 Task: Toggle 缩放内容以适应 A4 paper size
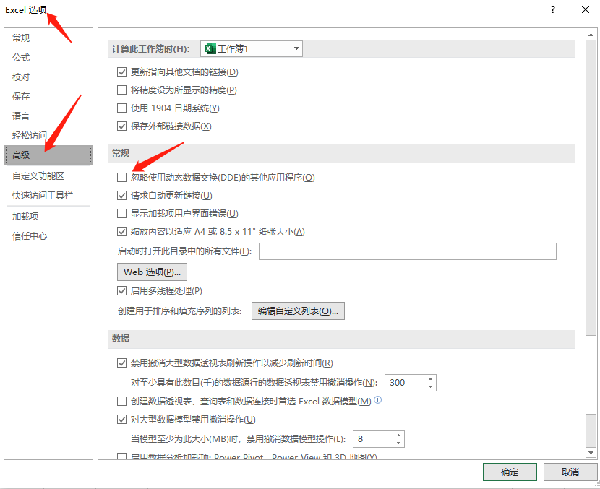coord(121,232)
